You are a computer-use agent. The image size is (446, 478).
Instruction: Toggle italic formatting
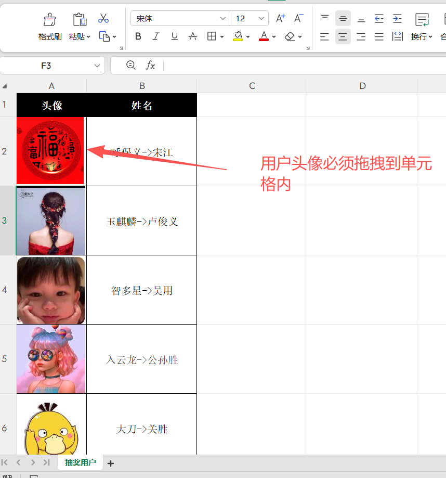click(x=156, y=36)
